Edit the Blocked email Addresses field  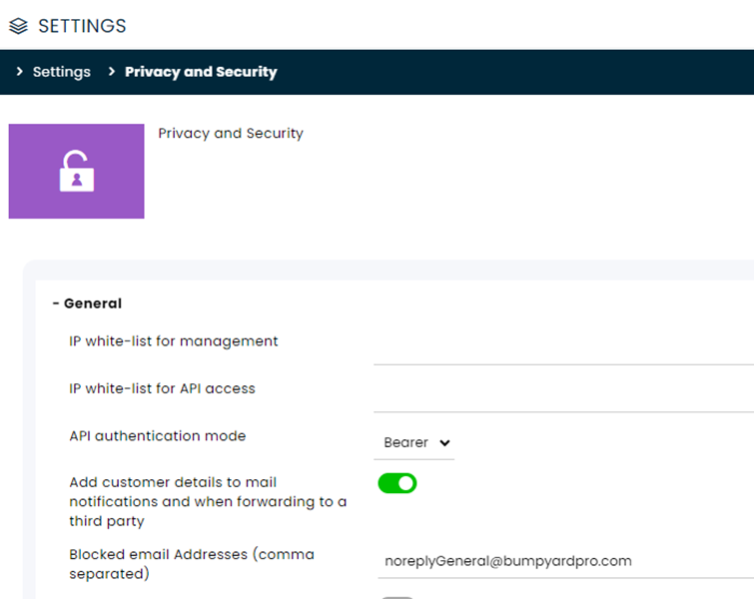point(566,561)
